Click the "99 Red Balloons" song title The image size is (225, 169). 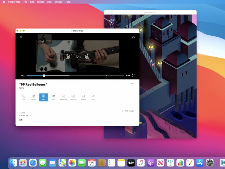pyautogui.click(x=33, y=84)
